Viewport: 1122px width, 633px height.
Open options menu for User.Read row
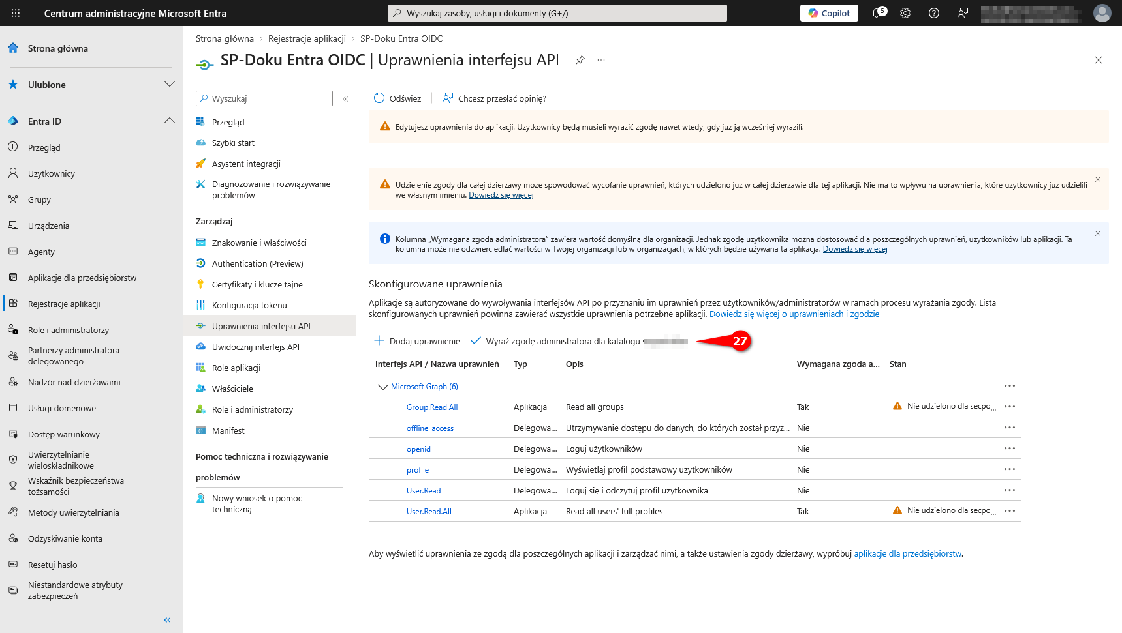pyautogui.click(x=1010, y=490)
